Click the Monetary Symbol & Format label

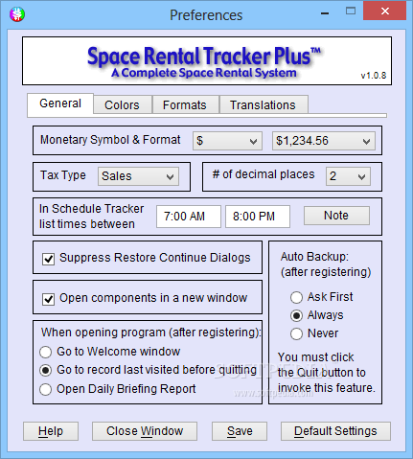coord(110,140)
